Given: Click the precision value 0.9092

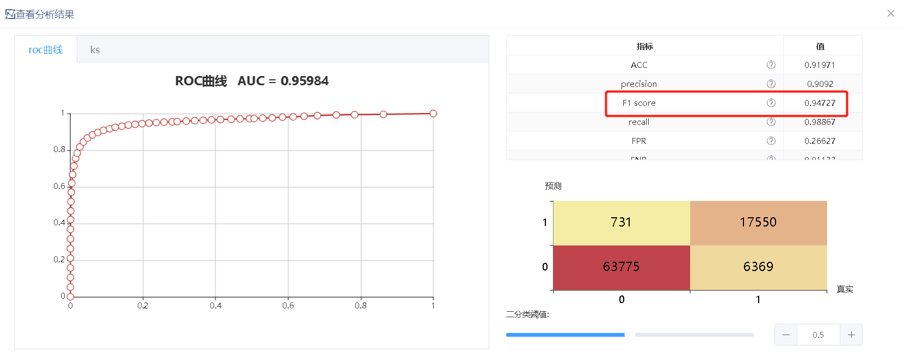Looking at the screenshot, I should [x=820, y=84].
